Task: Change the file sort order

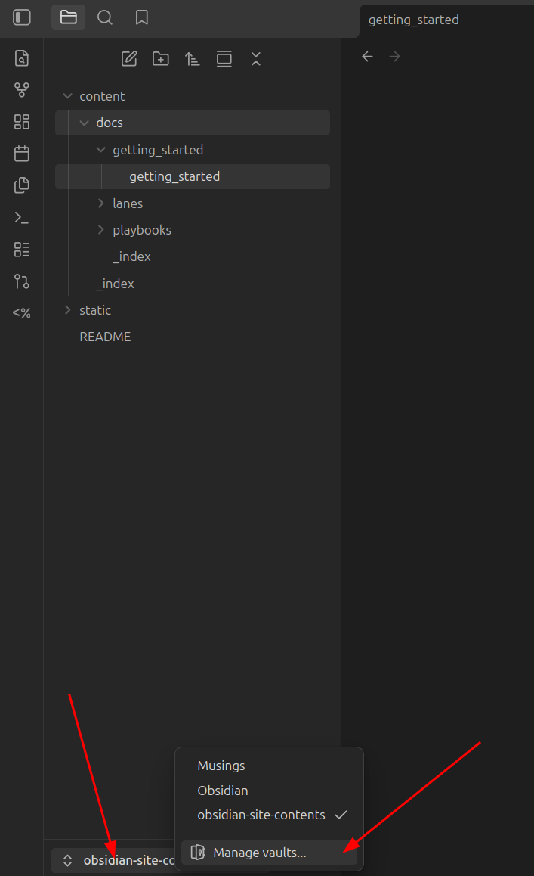Action: [193, 59]
